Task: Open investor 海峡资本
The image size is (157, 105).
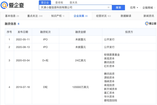Action: point(109,81)
